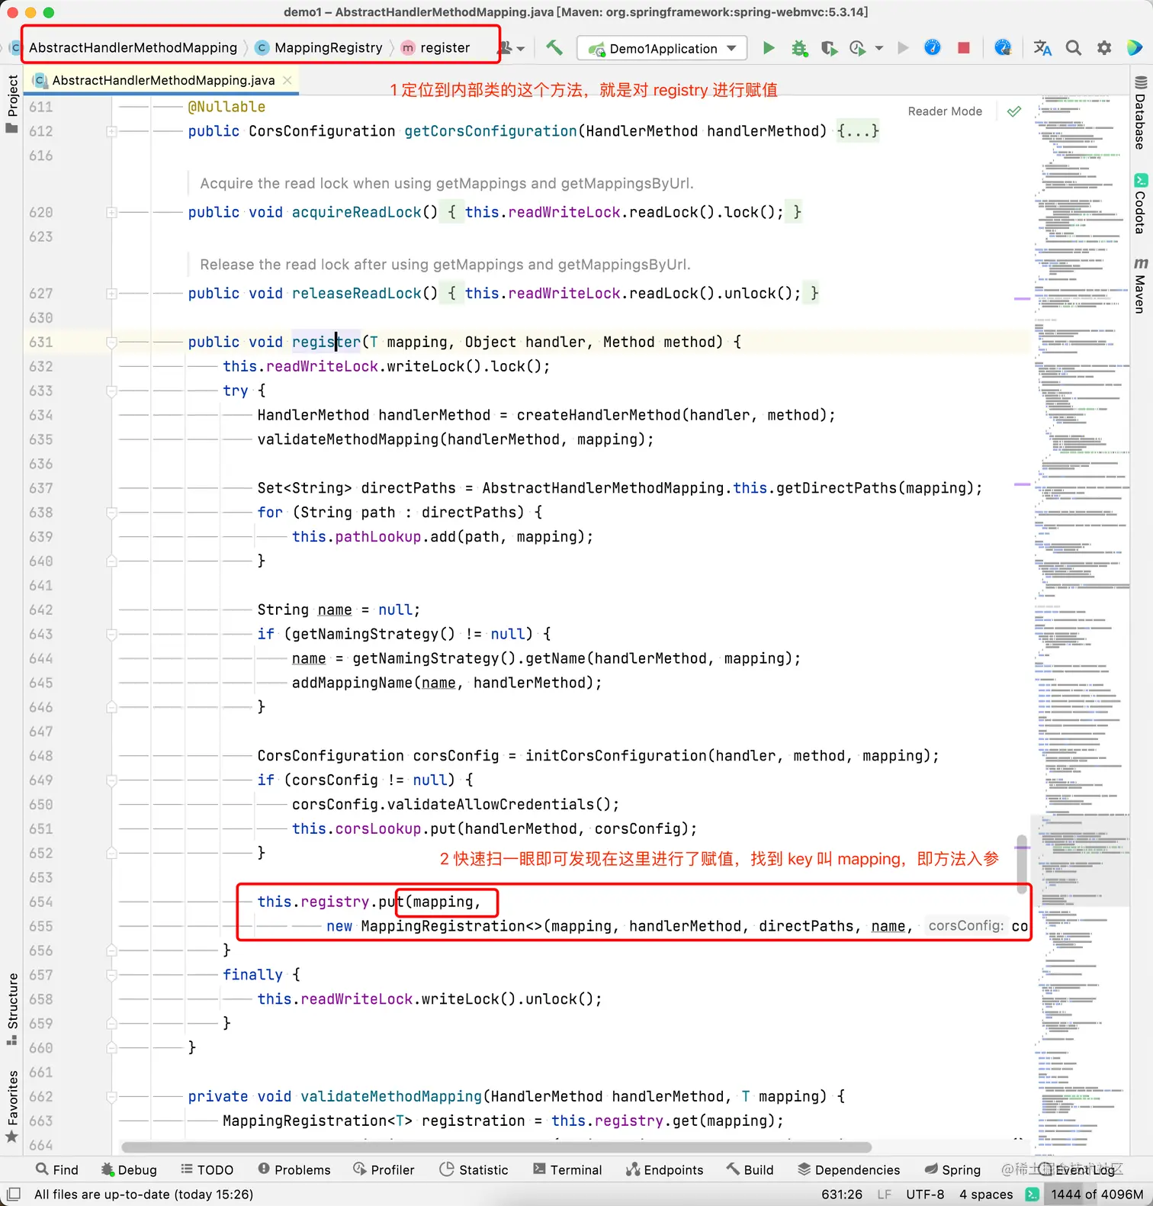Run Demo1Application with the green play icon

pos(769,48)
